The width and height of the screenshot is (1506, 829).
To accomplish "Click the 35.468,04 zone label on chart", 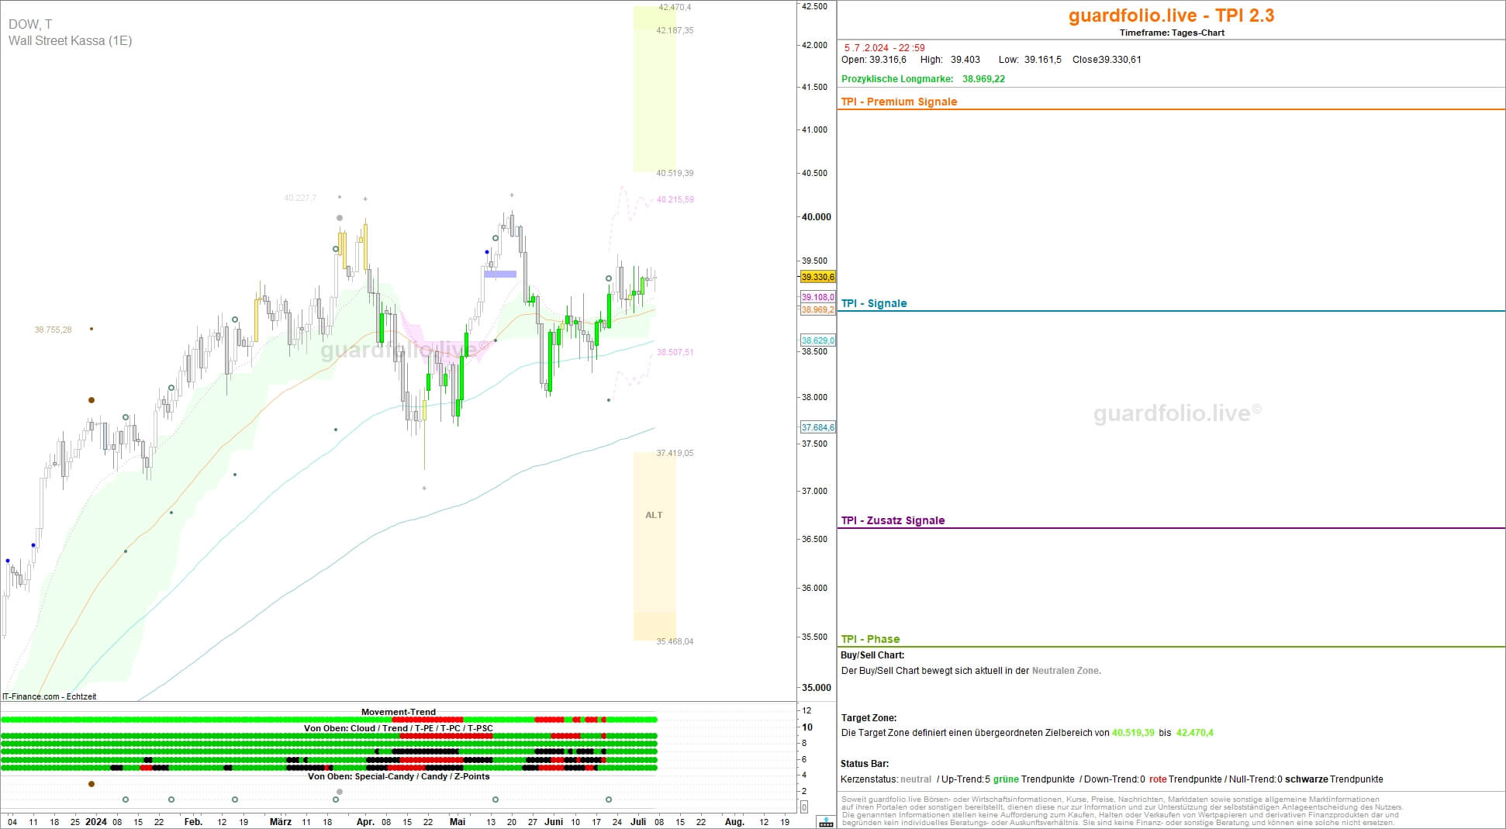I will pos(675,641).
